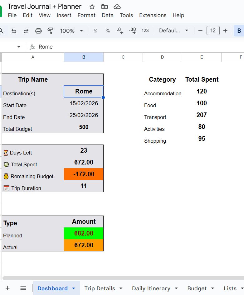Select the orange Actual 672.00 cell
The image size is (244, 295).
(84, 245)
